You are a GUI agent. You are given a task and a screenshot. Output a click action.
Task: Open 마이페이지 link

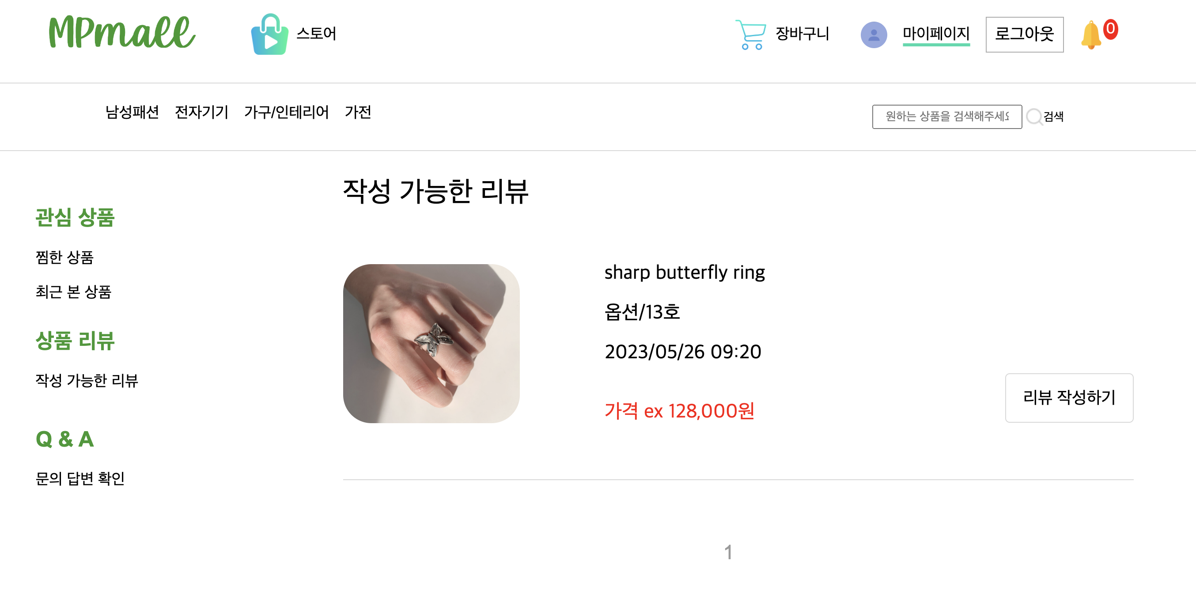click(936, 34)
